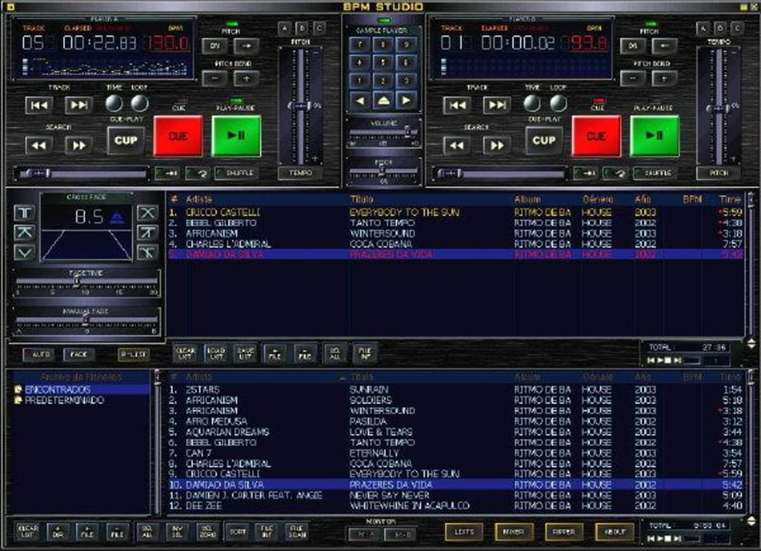Switch to the Ripper tab
The image size is (761, 551).
click(560, 532)
